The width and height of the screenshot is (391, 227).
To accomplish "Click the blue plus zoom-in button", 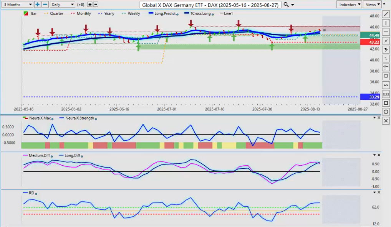I will click(37, 5).
